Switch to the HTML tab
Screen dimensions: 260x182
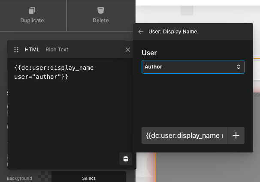[x=32, y=50]
